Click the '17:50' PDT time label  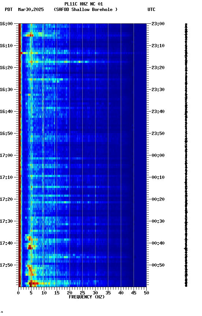pyautogui.click(x=6, y=265)
